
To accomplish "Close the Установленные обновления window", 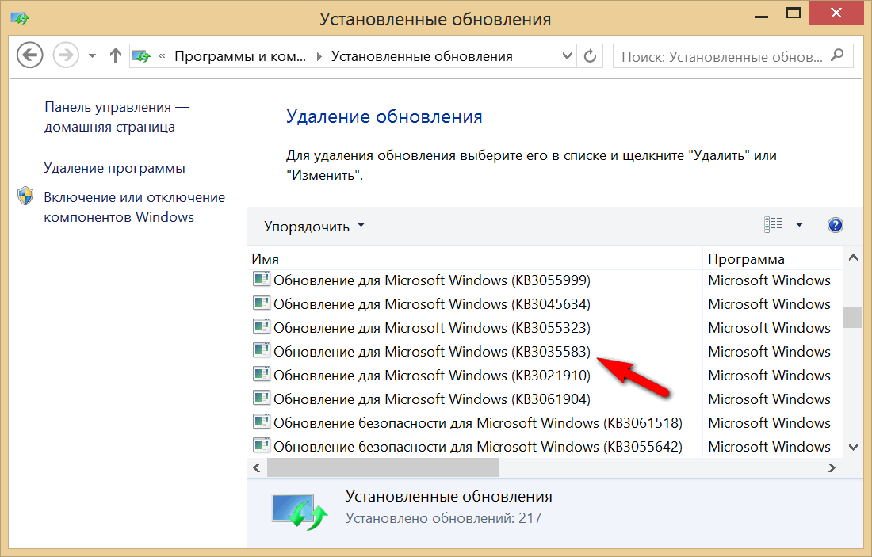I will click(x=836, y=13).
